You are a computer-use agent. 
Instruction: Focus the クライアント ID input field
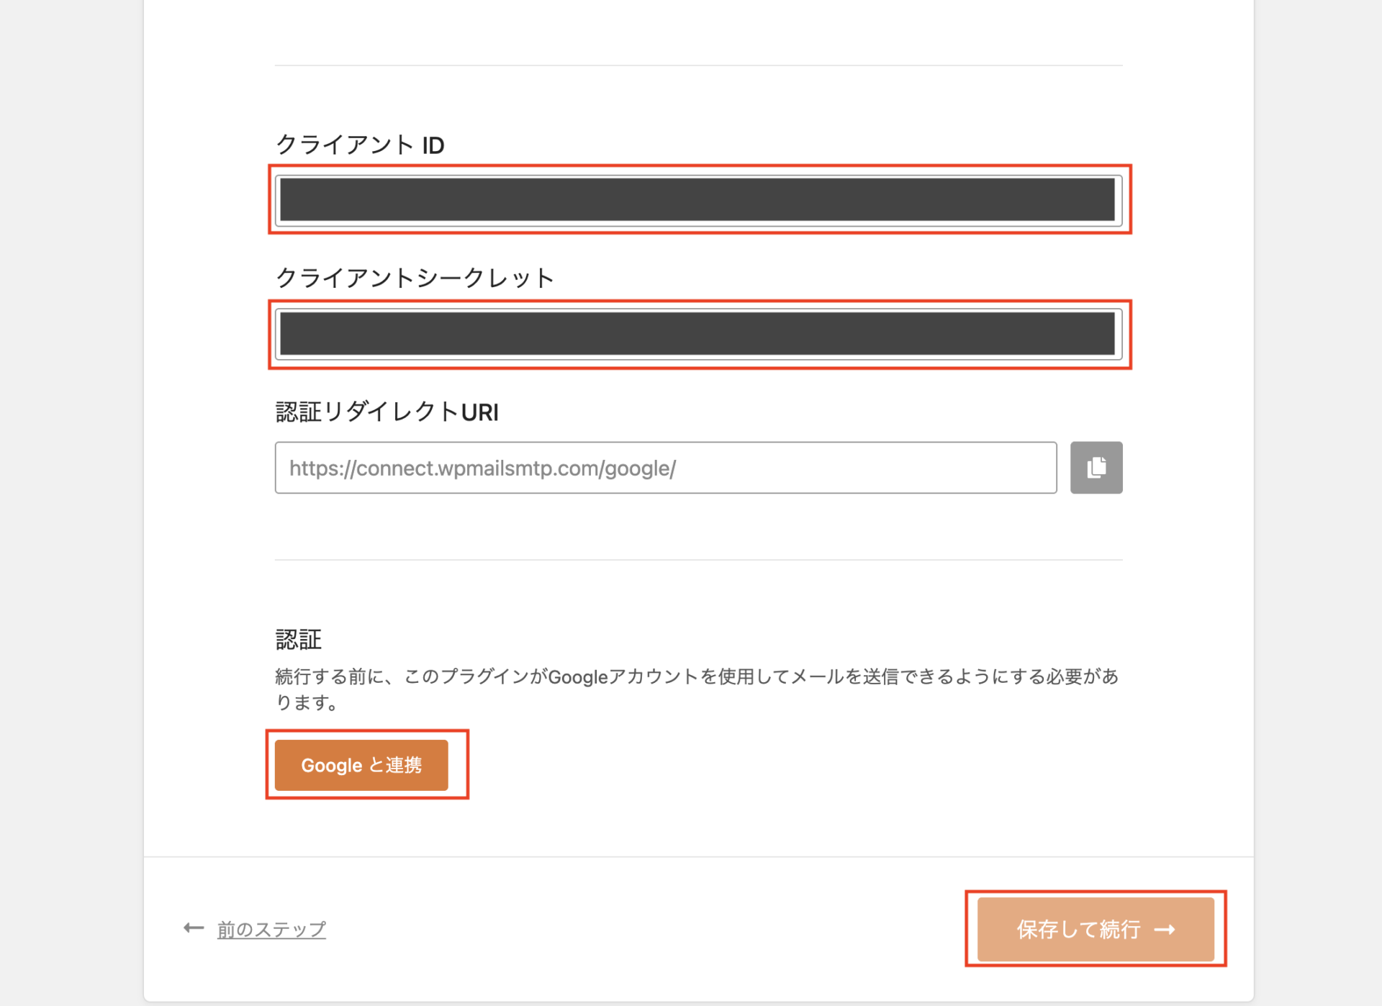[x=697, y=200]
